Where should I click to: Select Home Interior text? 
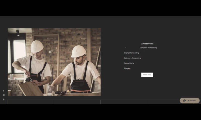129,63
